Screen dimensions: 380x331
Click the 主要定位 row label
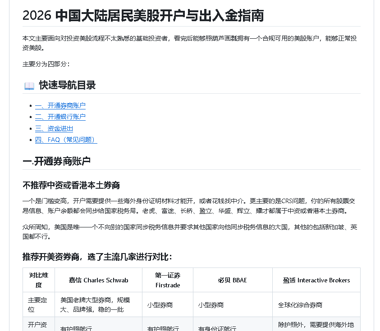tap(39, 304)
